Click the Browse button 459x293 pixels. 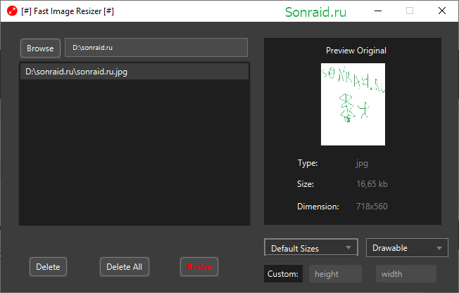coord(40,48)
